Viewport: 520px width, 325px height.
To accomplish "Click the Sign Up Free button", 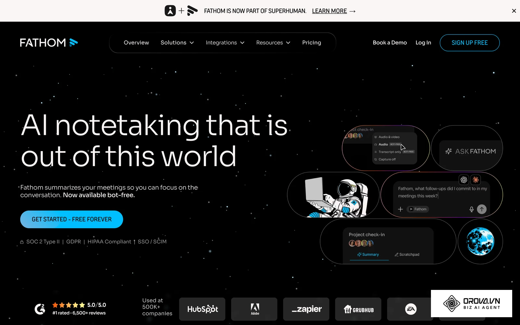I will point(470,43).
